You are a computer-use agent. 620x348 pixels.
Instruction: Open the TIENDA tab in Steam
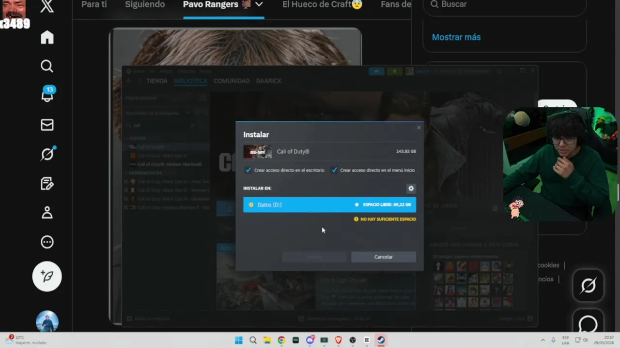click(156, 81)
